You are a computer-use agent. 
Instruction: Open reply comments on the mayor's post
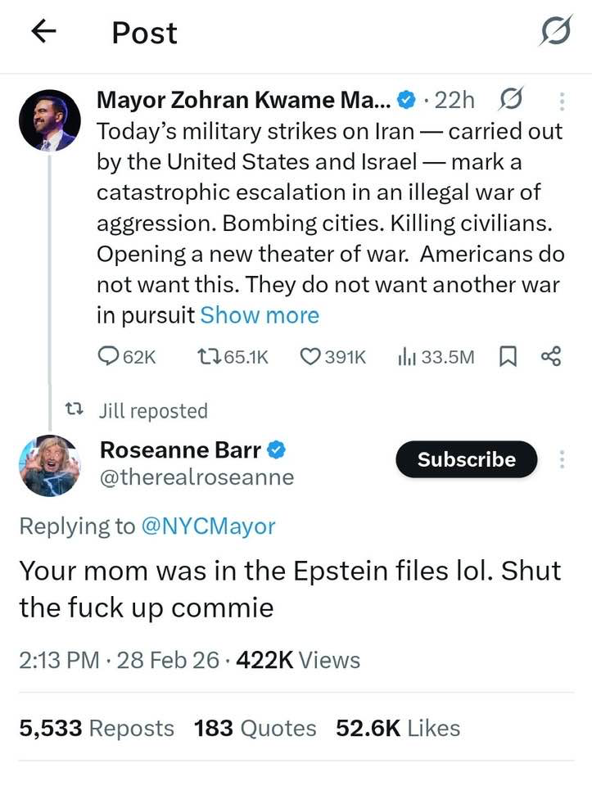[x=124, y=356]
